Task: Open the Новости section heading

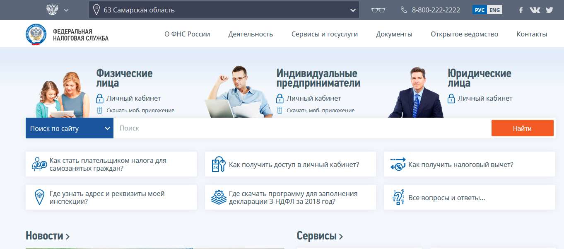Action: click(x=48, y=236)
